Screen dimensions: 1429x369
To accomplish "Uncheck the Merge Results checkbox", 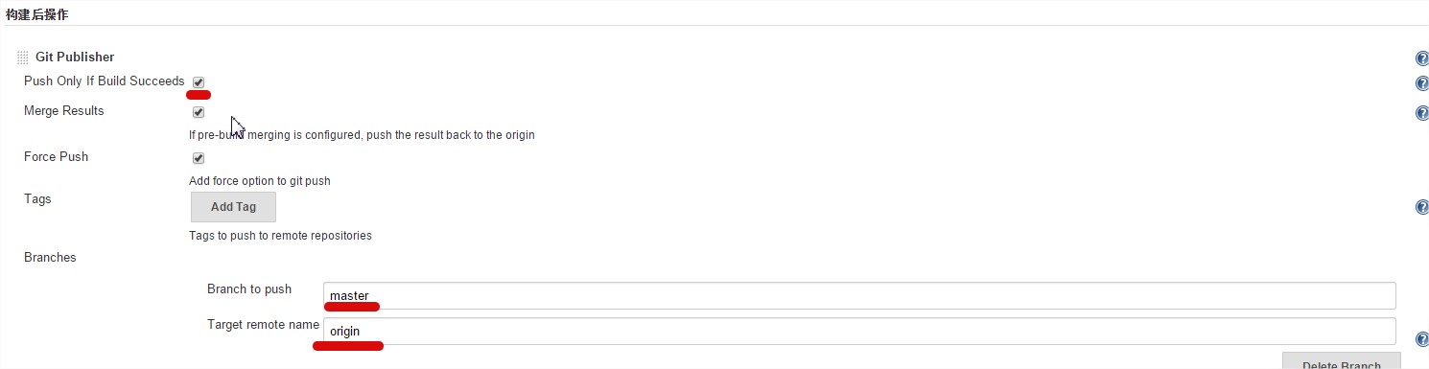I will coord(199,112).
